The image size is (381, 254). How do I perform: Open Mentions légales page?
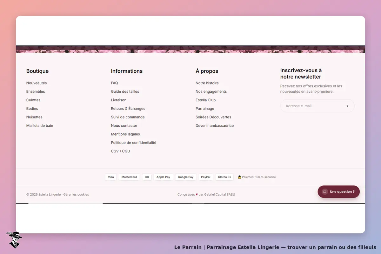click(125, 134)
